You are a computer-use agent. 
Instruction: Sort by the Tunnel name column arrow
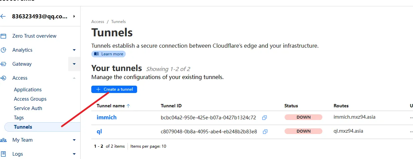(x=128, y=106)
